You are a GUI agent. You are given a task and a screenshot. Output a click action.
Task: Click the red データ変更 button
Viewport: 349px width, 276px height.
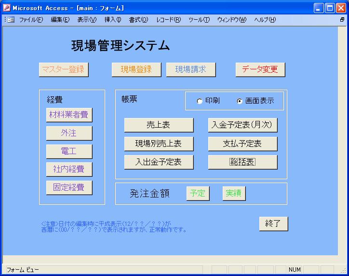[x=260, y=69]
